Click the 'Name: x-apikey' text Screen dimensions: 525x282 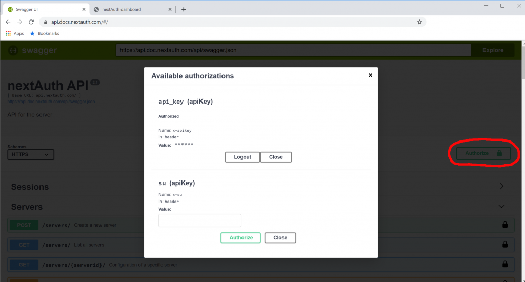[x=175, y=130]
